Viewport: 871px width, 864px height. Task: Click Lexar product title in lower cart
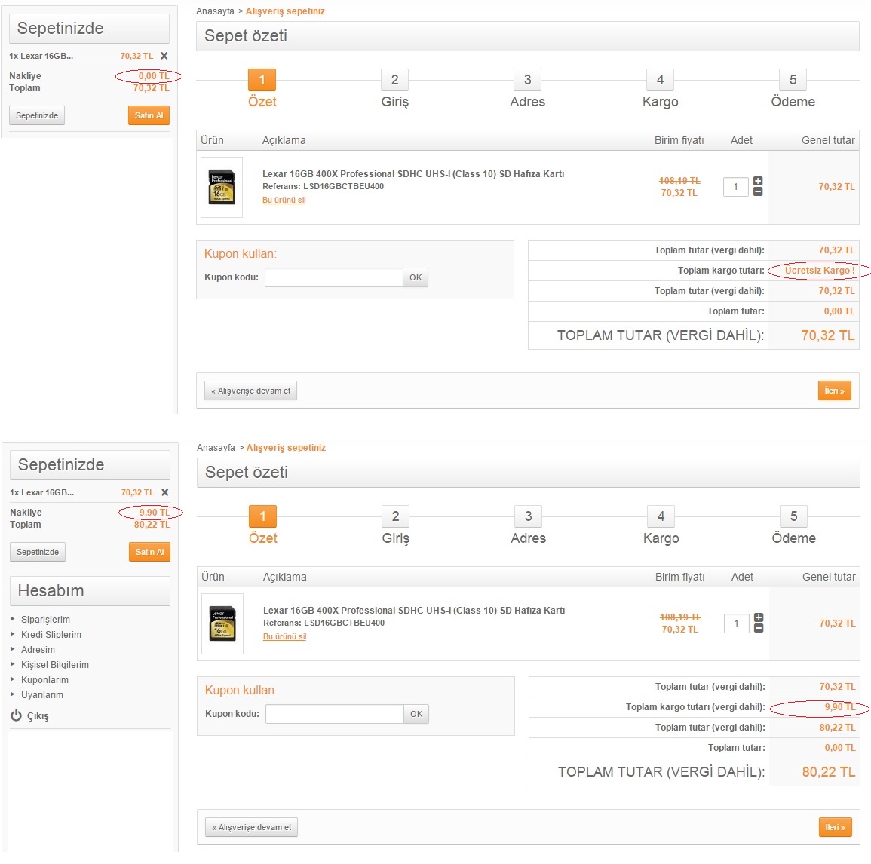coord(414,610)
